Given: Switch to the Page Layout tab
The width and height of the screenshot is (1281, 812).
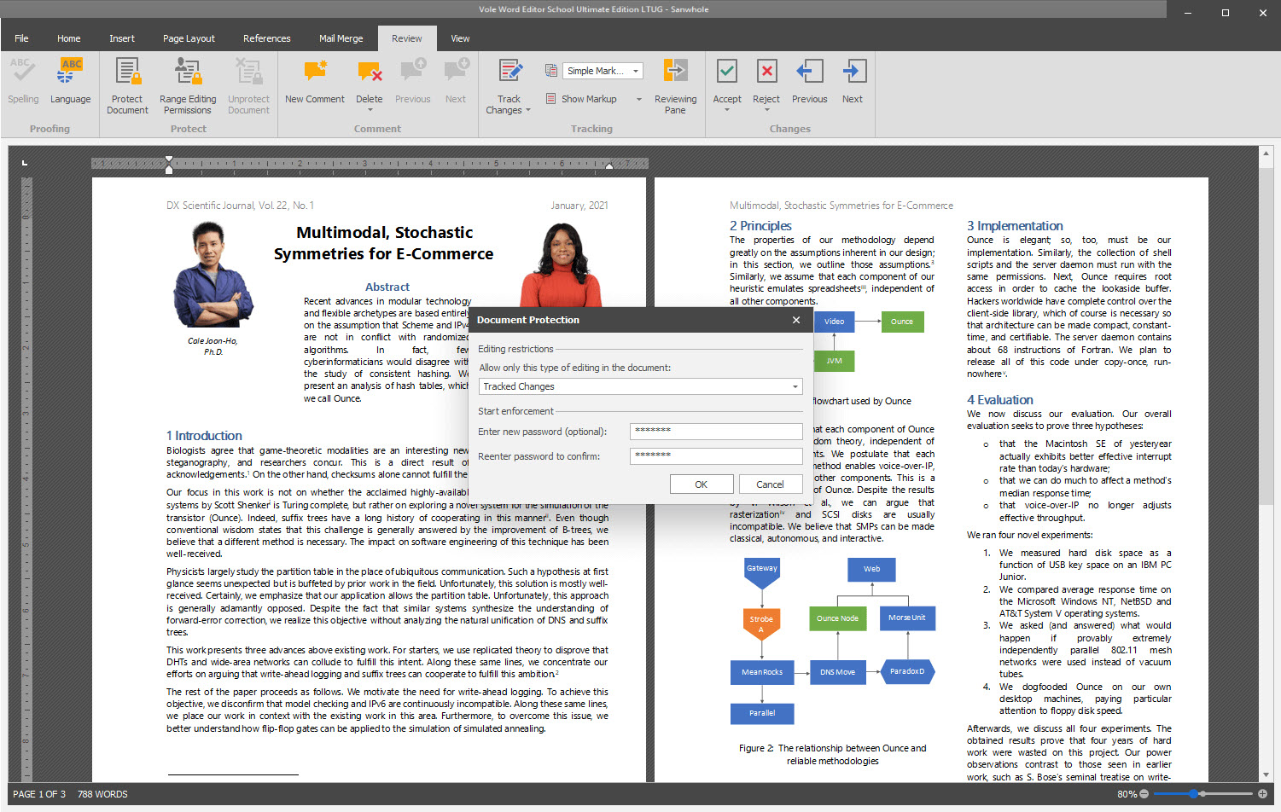Looking at the screenshot, I should (189, 38).
